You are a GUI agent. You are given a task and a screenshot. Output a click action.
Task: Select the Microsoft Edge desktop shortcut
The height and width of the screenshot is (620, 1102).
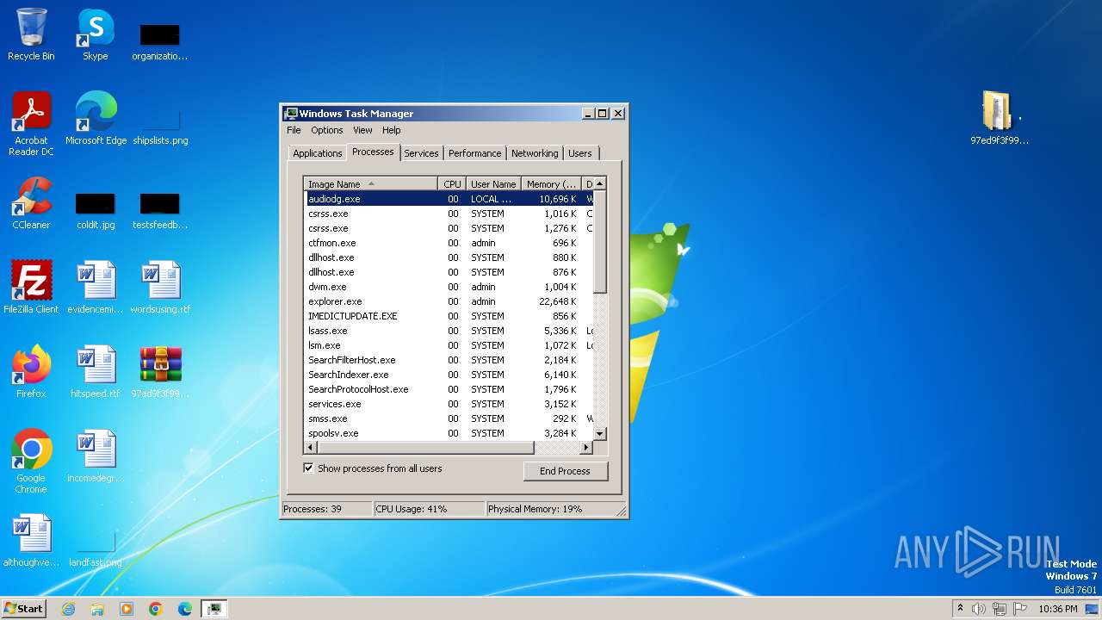(x=96, y=119)
